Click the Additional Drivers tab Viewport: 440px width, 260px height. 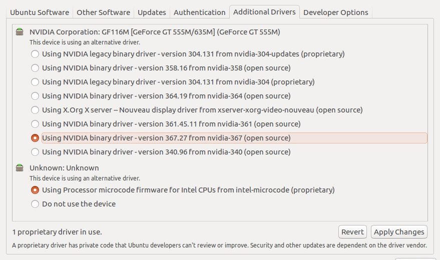pyautogui.click(x=264, y=12)
